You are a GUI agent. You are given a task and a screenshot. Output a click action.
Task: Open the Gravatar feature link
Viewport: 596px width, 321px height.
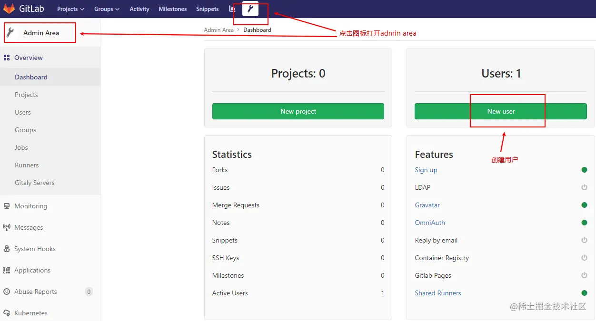tap(427, 205)
